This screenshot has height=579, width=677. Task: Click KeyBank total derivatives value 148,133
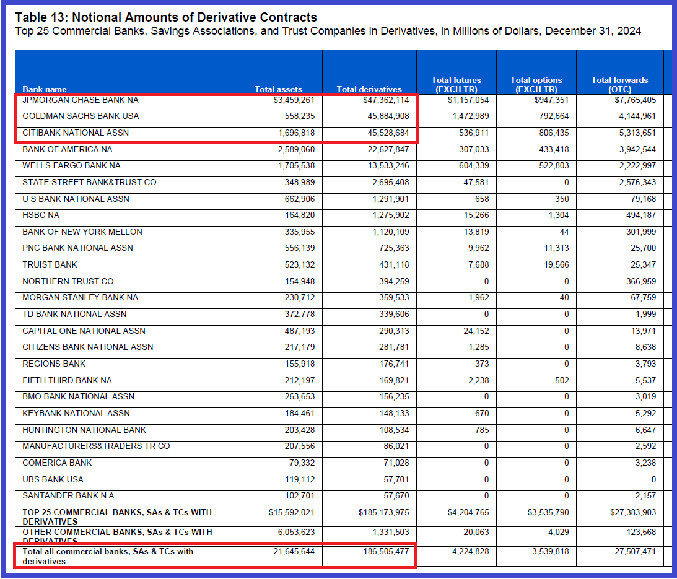coord(394,413)
